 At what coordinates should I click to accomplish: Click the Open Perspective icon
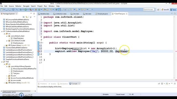(x=158, y=10)
